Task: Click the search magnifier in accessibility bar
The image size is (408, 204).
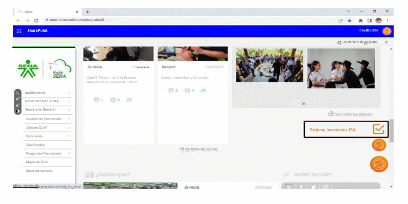Action: (x=18, y=93)
